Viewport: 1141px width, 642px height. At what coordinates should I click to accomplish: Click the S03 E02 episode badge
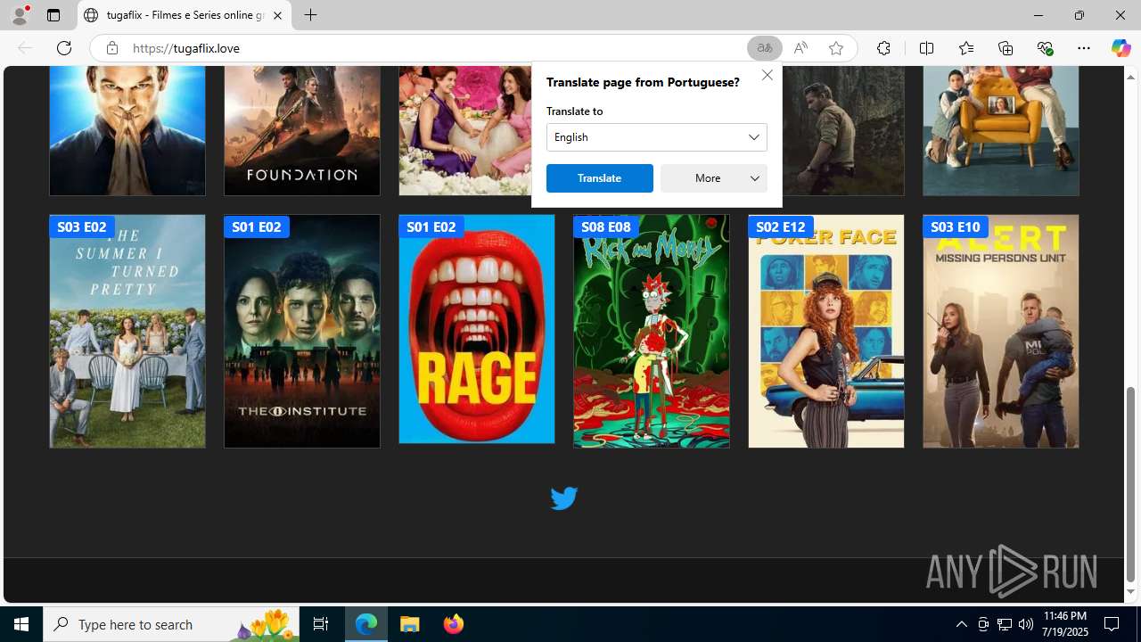tap(82, 226)
